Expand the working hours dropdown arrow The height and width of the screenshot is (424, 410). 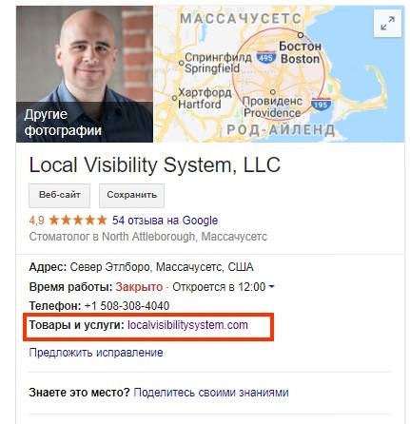click(x=271, y=287)
